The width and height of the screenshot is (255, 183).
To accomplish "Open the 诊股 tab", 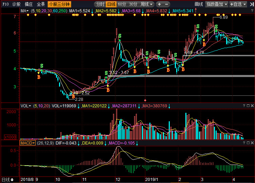I will pyautogui.click(x=16, y=4).
